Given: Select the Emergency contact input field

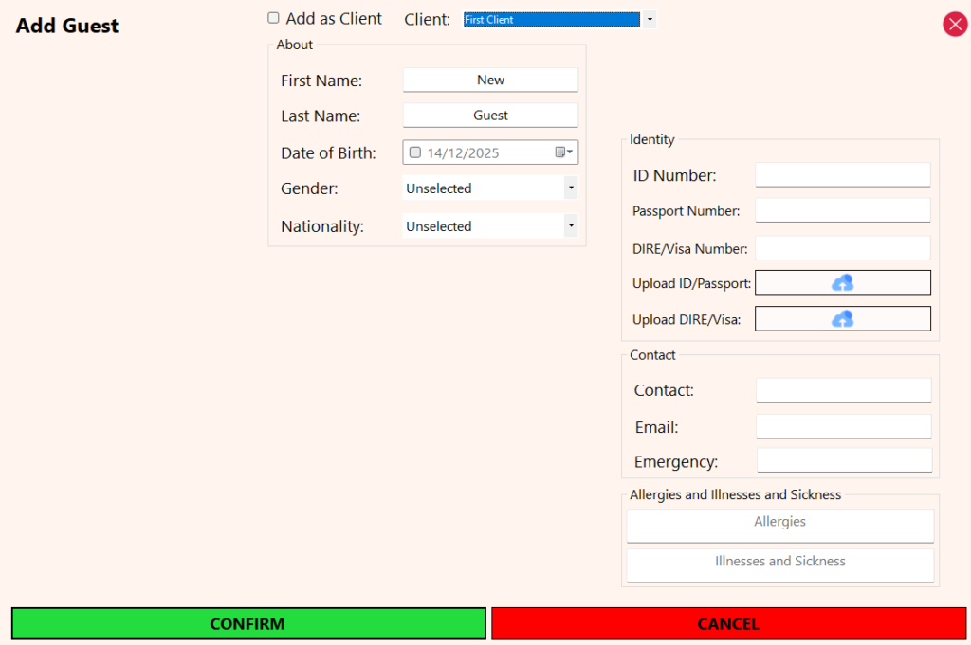Looking at the screenshot, I should pos(844,461).
